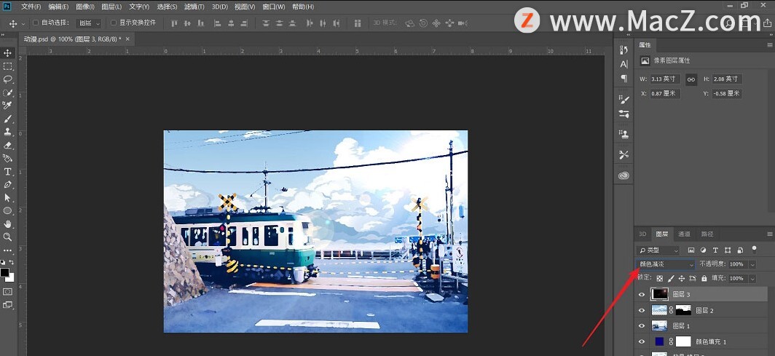Image resolution: width=775 pixels, height=356 pixels.
Task: Select the Eyedropper tool
Action: (8, 106)
